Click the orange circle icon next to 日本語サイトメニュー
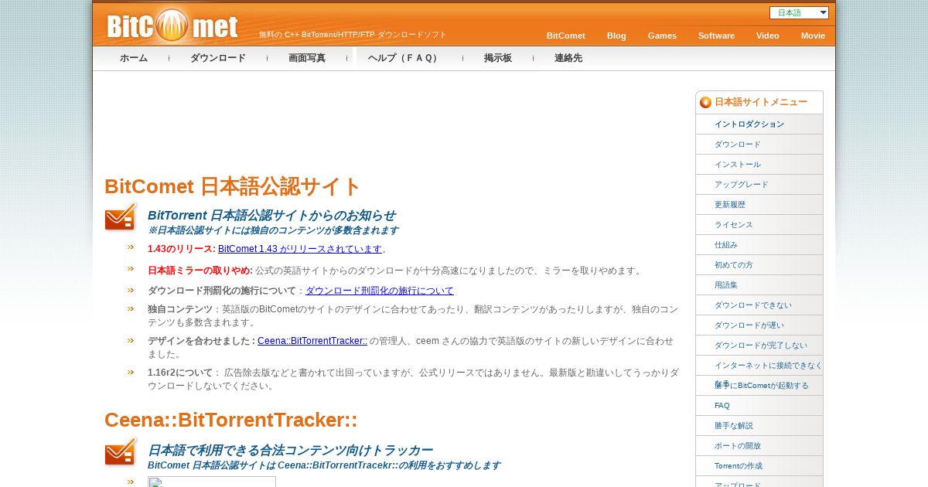 click(x=705, y=102)
